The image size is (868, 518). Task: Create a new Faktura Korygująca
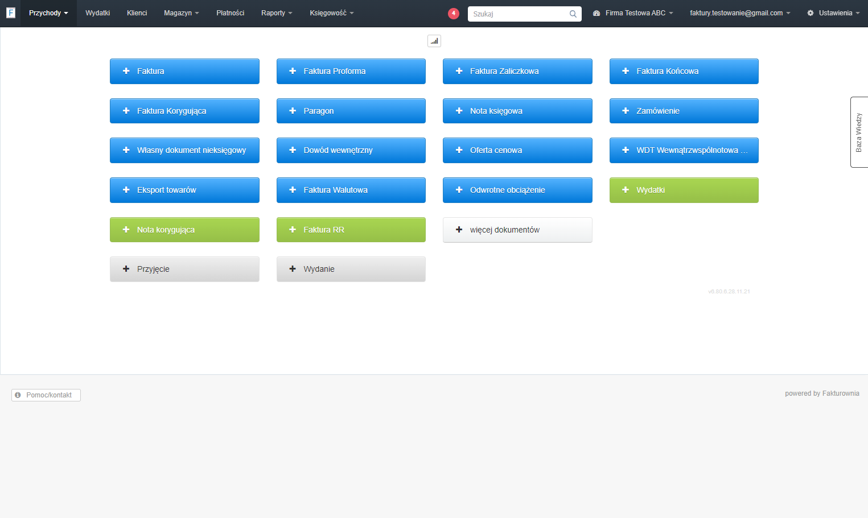(x=184, y=111)
